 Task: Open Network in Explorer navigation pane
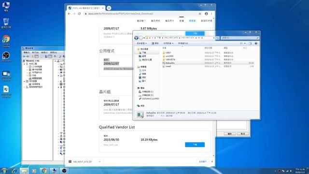140,106
